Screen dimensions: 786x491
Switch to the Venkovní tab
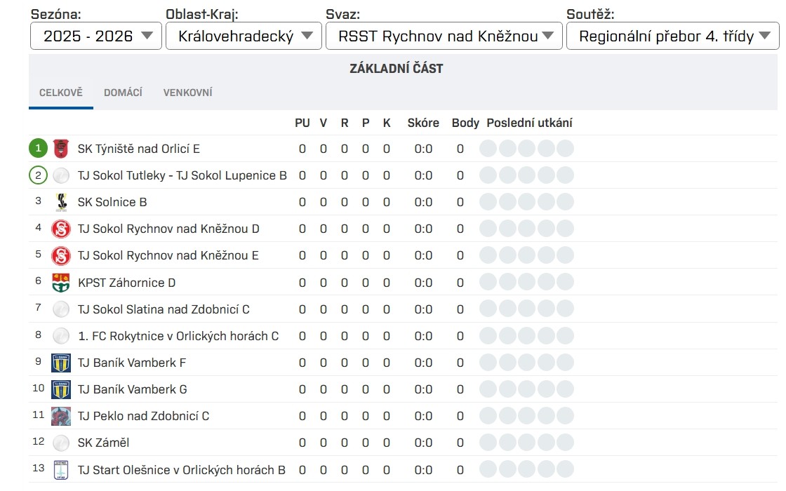click(187, 93)
